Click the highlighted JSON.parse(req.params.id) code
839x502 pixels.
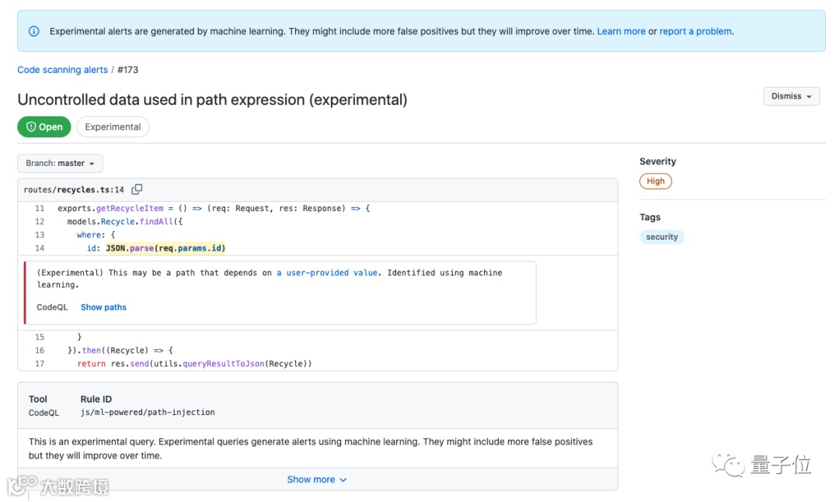coord(165,248)
